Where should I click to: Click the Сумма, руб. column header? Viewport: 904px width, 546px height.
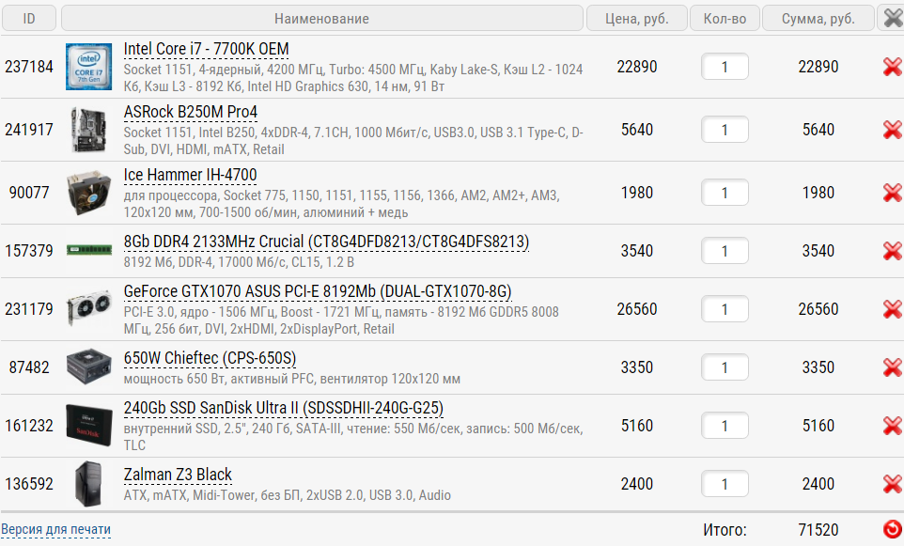pyautogui.click(x=818, y=19)
